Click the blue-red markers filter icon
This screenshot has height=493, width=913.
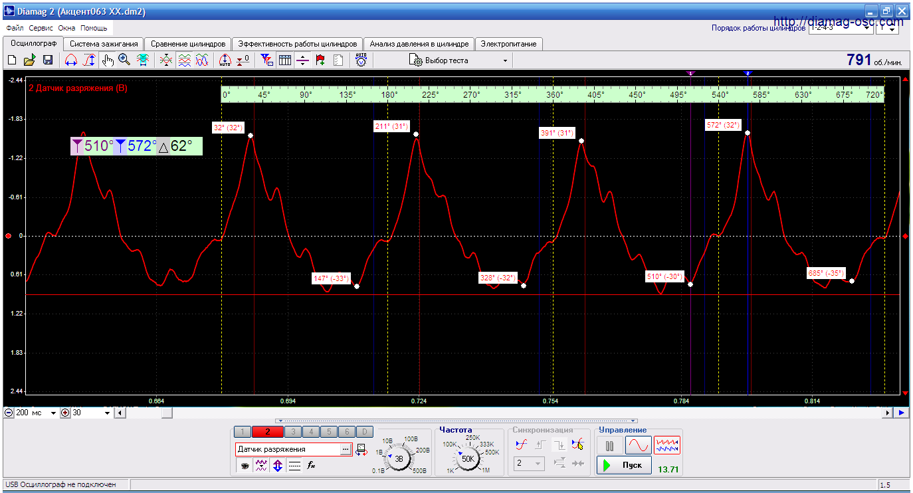pyautogui.click(x=267, y=60)
